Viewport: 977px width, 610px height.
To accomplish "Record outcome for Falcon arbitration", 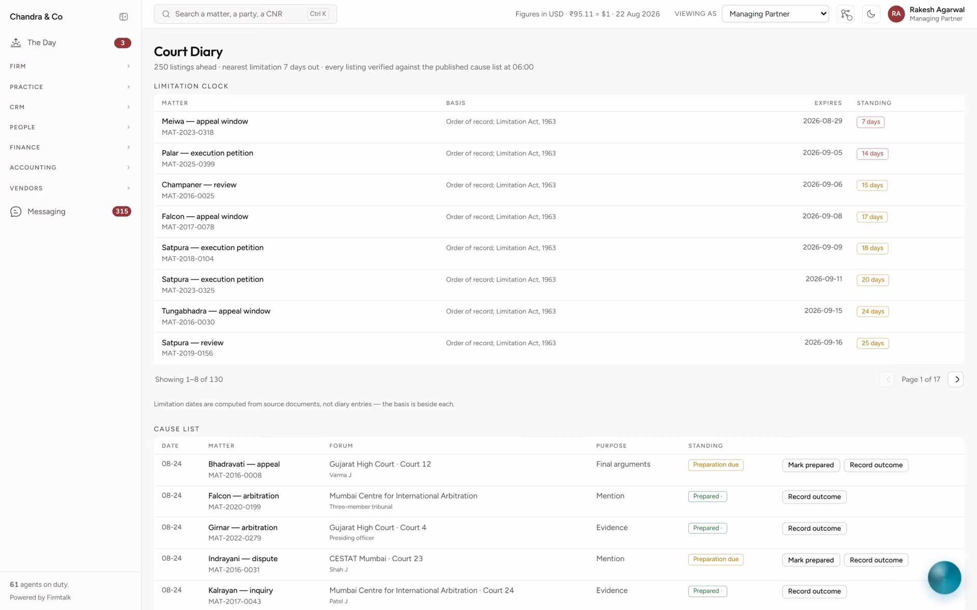I will tap(814, 497).
